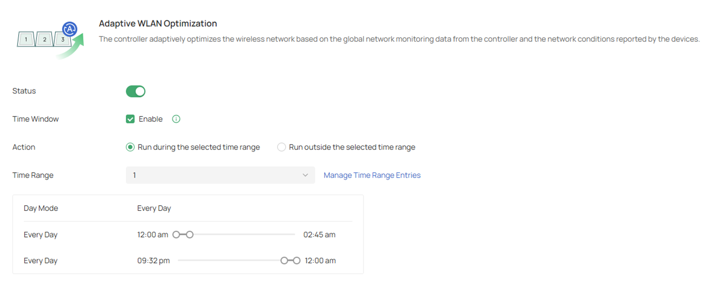This screenshot has width=721, height=287.
Task: Uncheck the Time Window Enable checkbox
Action: point(130,119)
